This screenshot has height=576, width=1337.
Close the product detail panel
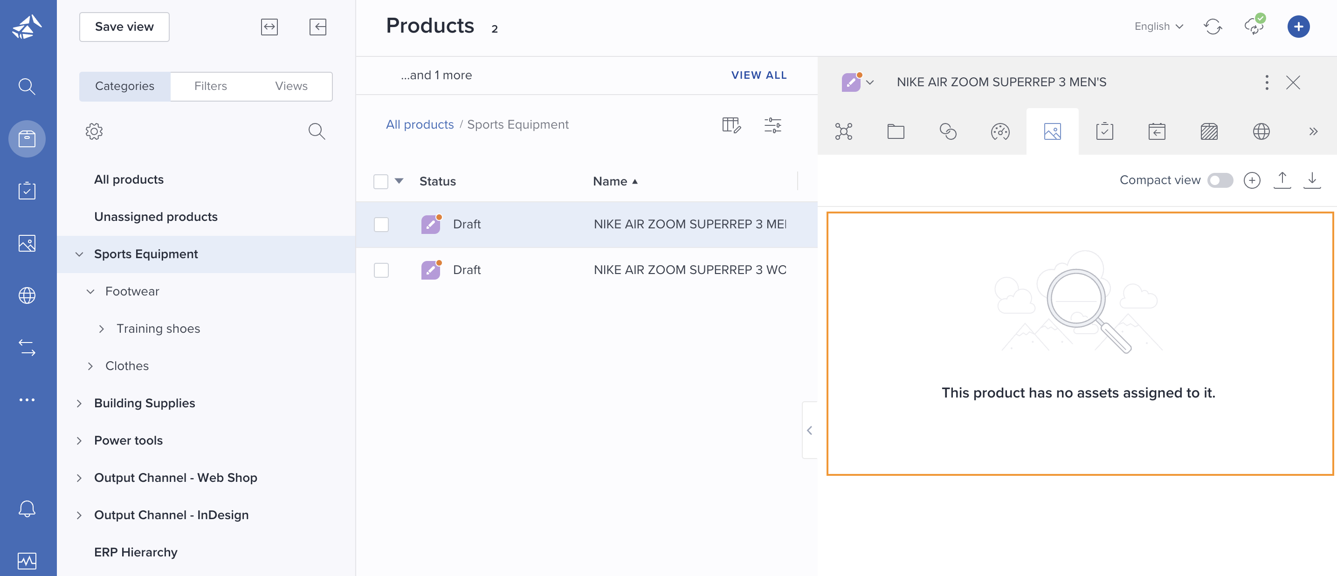click(1293, 82)
